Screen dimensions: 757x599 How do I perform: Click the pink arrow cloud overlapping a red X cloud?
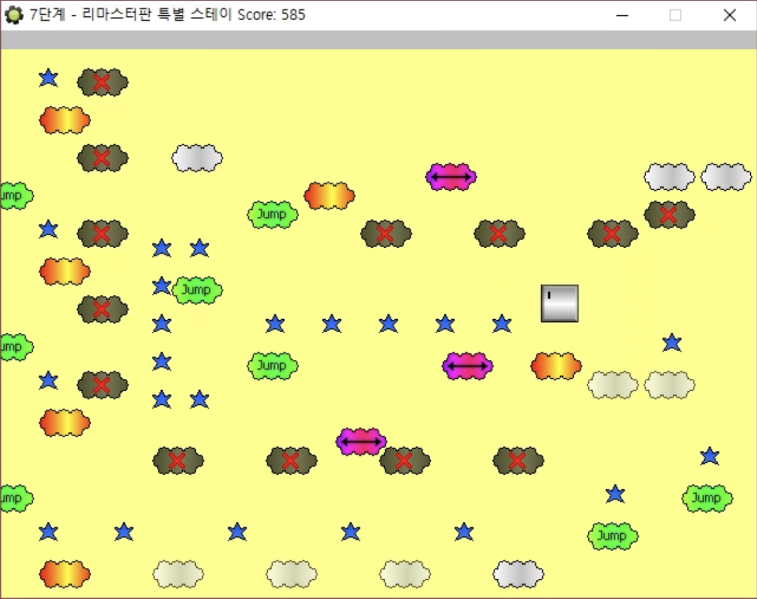click(x=361, y=442)
